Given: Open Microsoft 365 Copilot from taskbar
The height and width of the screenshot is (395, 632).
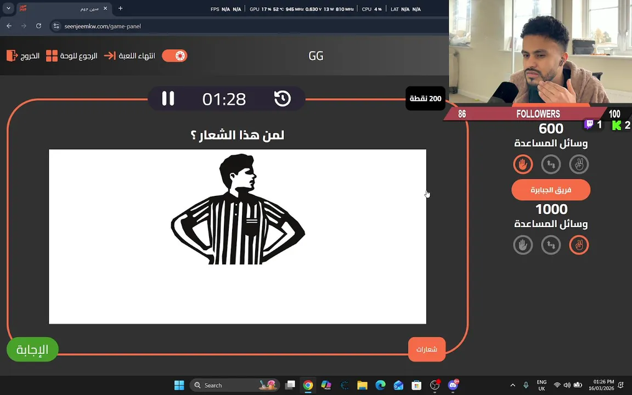Looking at the screenshot, I should tap(326, 385).
